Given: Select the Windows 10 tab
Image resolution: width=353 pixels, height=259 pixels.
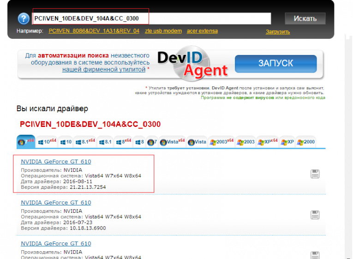Looking at the screenshot, I should 66,142.
